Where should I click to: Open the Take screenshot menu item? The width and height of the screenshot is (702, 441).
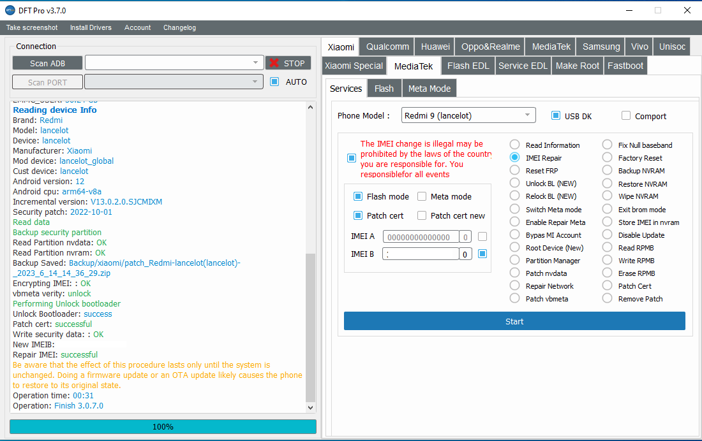(32, 28)
